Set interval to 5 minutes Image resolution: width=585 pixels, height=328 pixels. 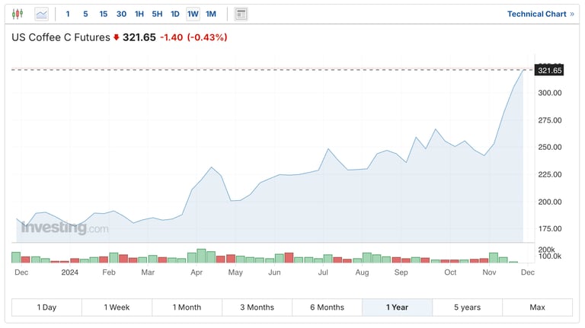85,14
